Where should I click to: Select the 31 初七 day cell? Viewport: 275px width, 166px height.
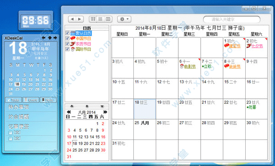(122, 150)
